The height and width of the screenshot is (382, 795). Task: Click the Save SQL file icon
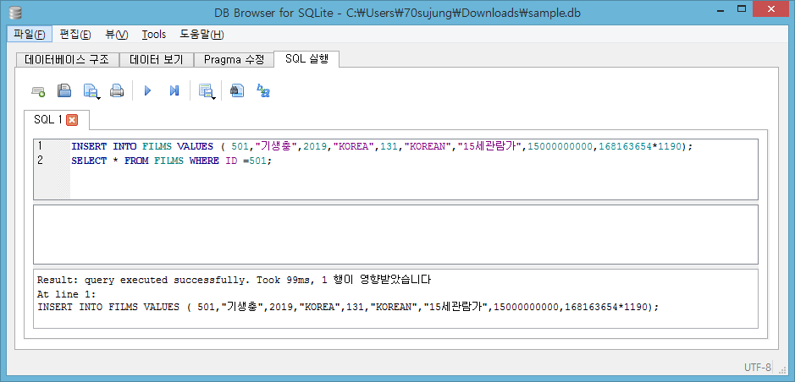[91, 91]
